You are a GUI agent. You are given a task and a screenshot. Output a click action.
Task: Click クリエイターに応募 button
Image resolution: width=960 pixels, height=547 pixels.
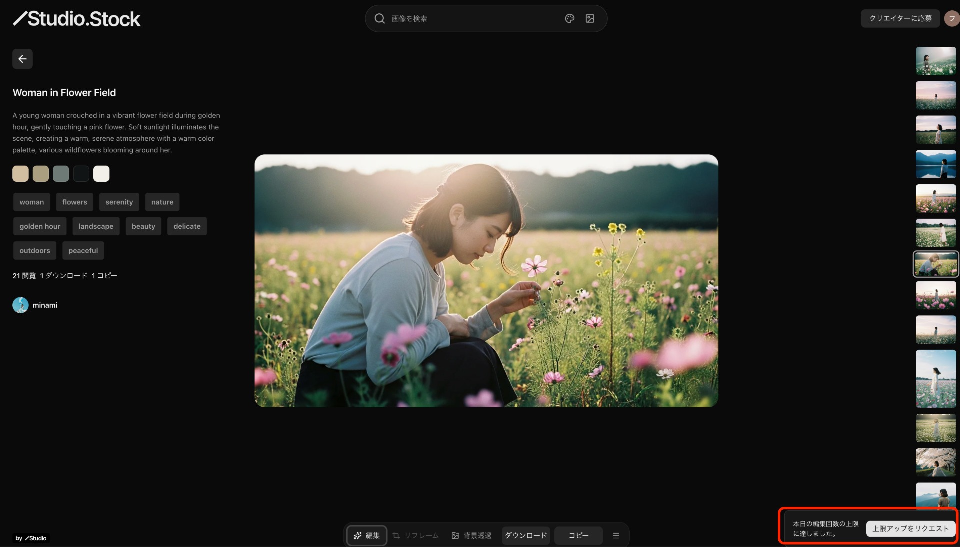pos(900,18)
